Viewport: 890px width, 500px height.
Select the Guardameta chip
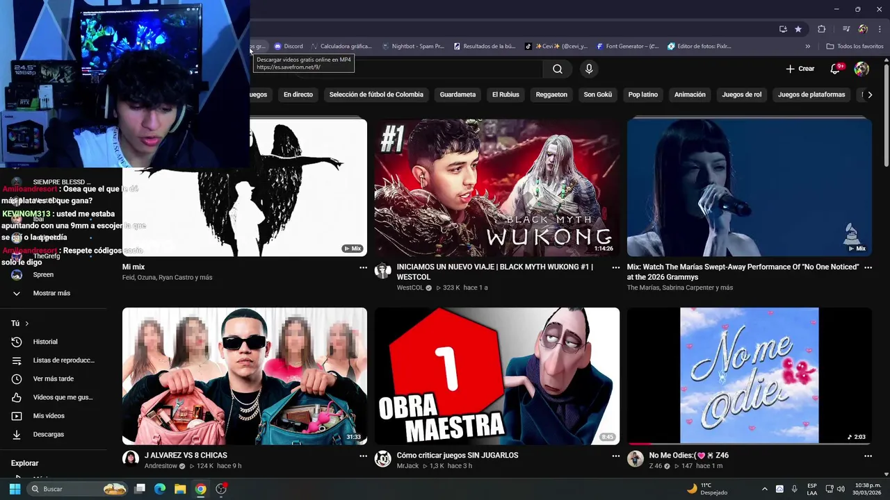[x=458, y=94]
